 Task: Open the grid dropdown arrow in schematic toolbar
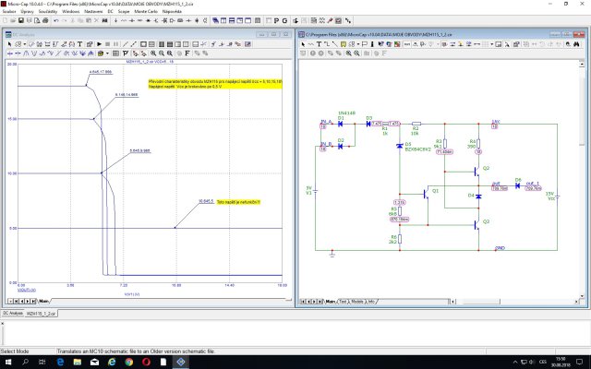pos(492,44)
